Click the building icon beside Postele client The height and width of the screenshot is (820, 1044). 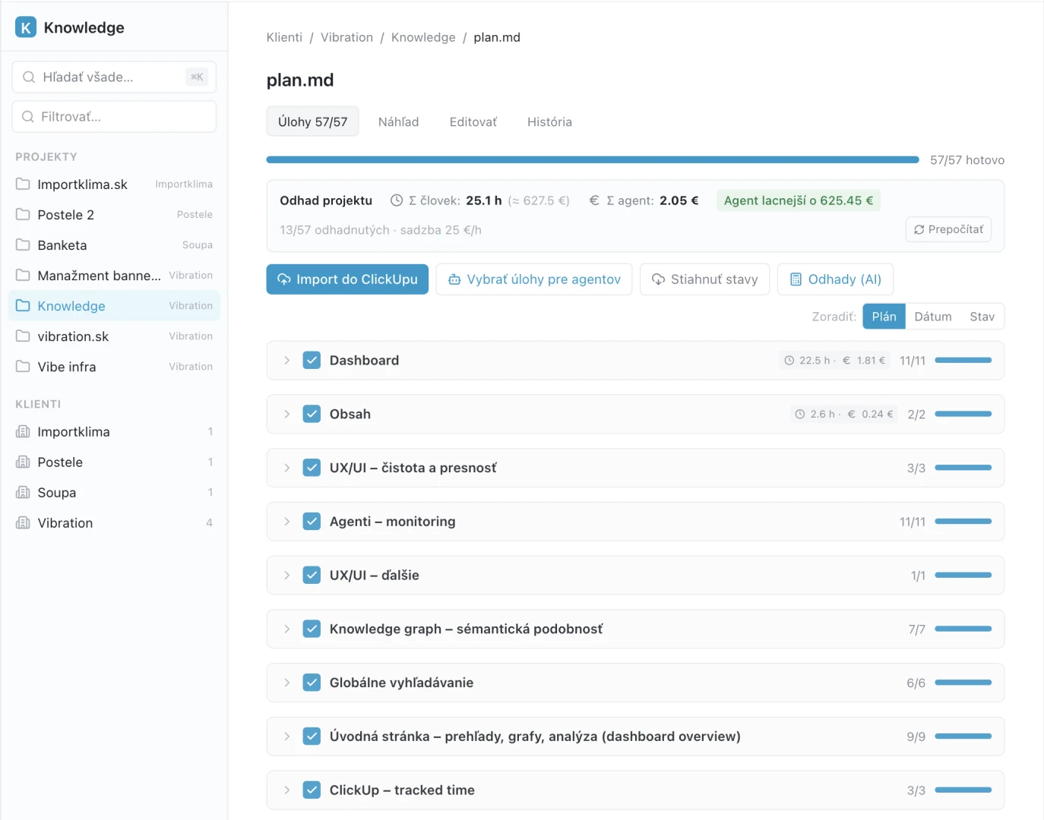(23, 462)
